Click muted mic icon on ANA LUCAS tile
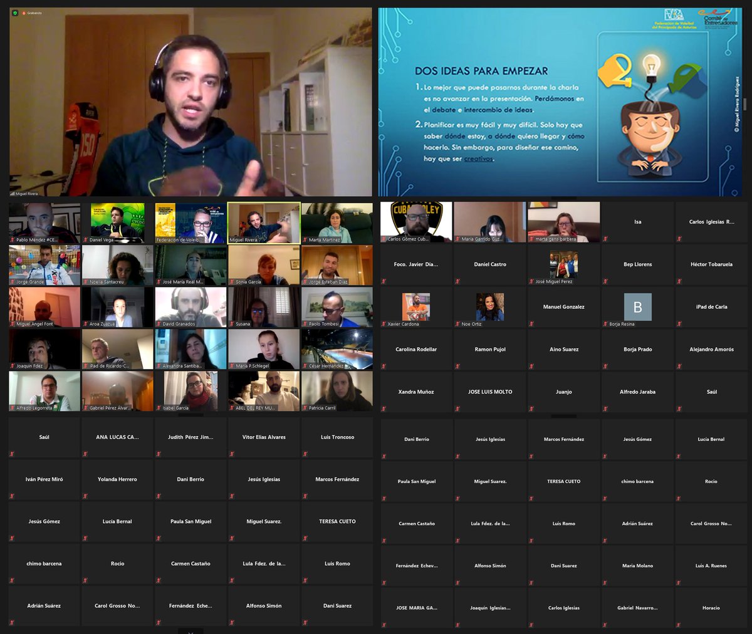Screen dimensions: 752x634 coord(85,454)
